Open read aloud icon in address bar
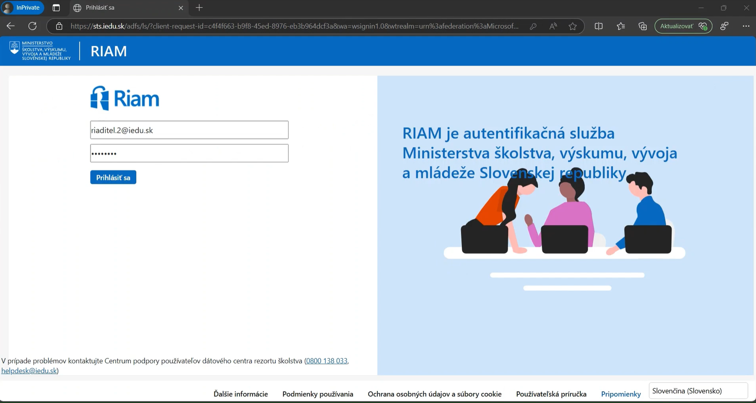Image resolution: width=756 pixels, height=403 pixels. [x=553, y=26]
